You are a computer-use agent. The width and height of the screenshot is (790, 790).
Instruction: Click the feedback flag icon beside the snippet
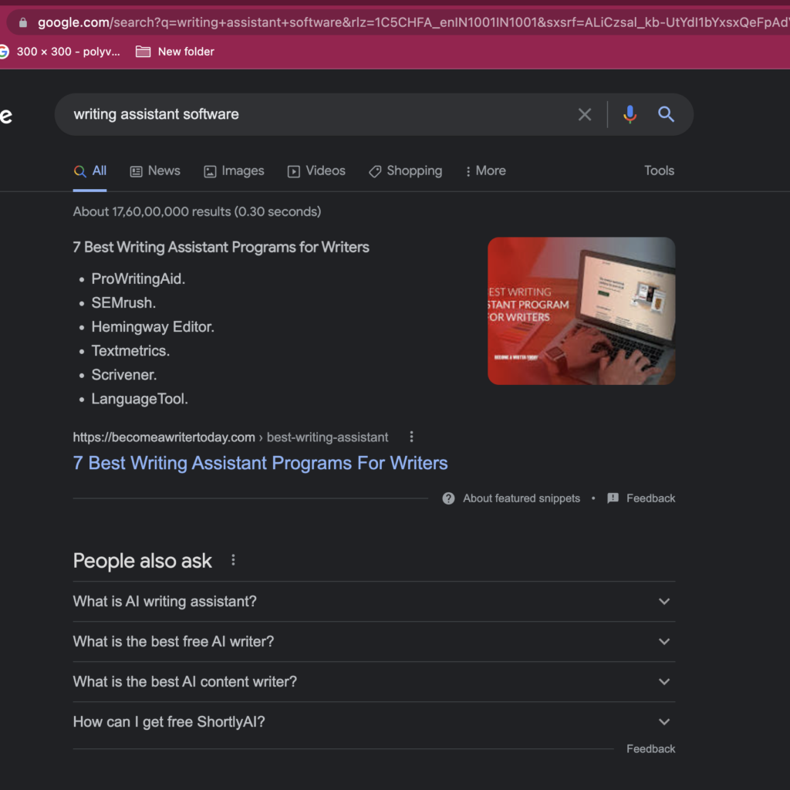(x=613, y=498)
